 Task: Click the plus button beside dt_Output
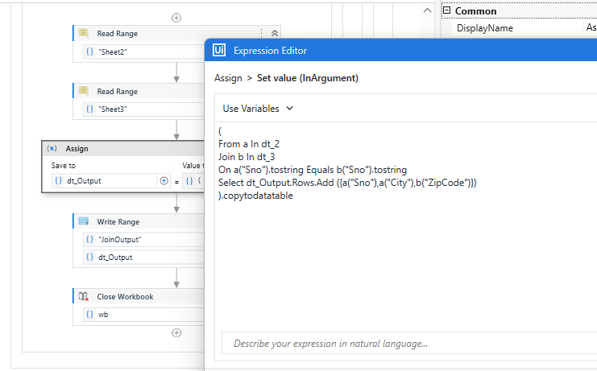164,181
